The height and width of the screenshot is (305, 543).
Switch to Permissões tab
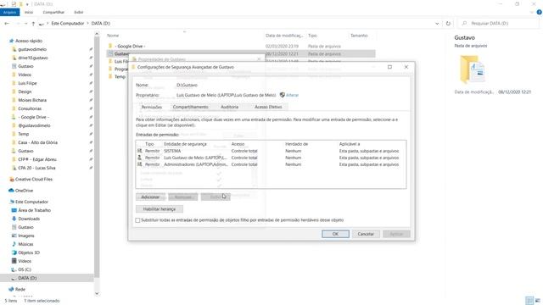click(x=152, y=108)
